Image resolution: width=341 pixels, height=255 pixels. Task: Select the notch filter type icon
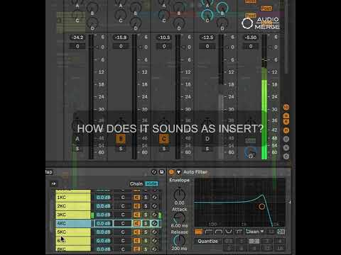[x=229, y=232]
